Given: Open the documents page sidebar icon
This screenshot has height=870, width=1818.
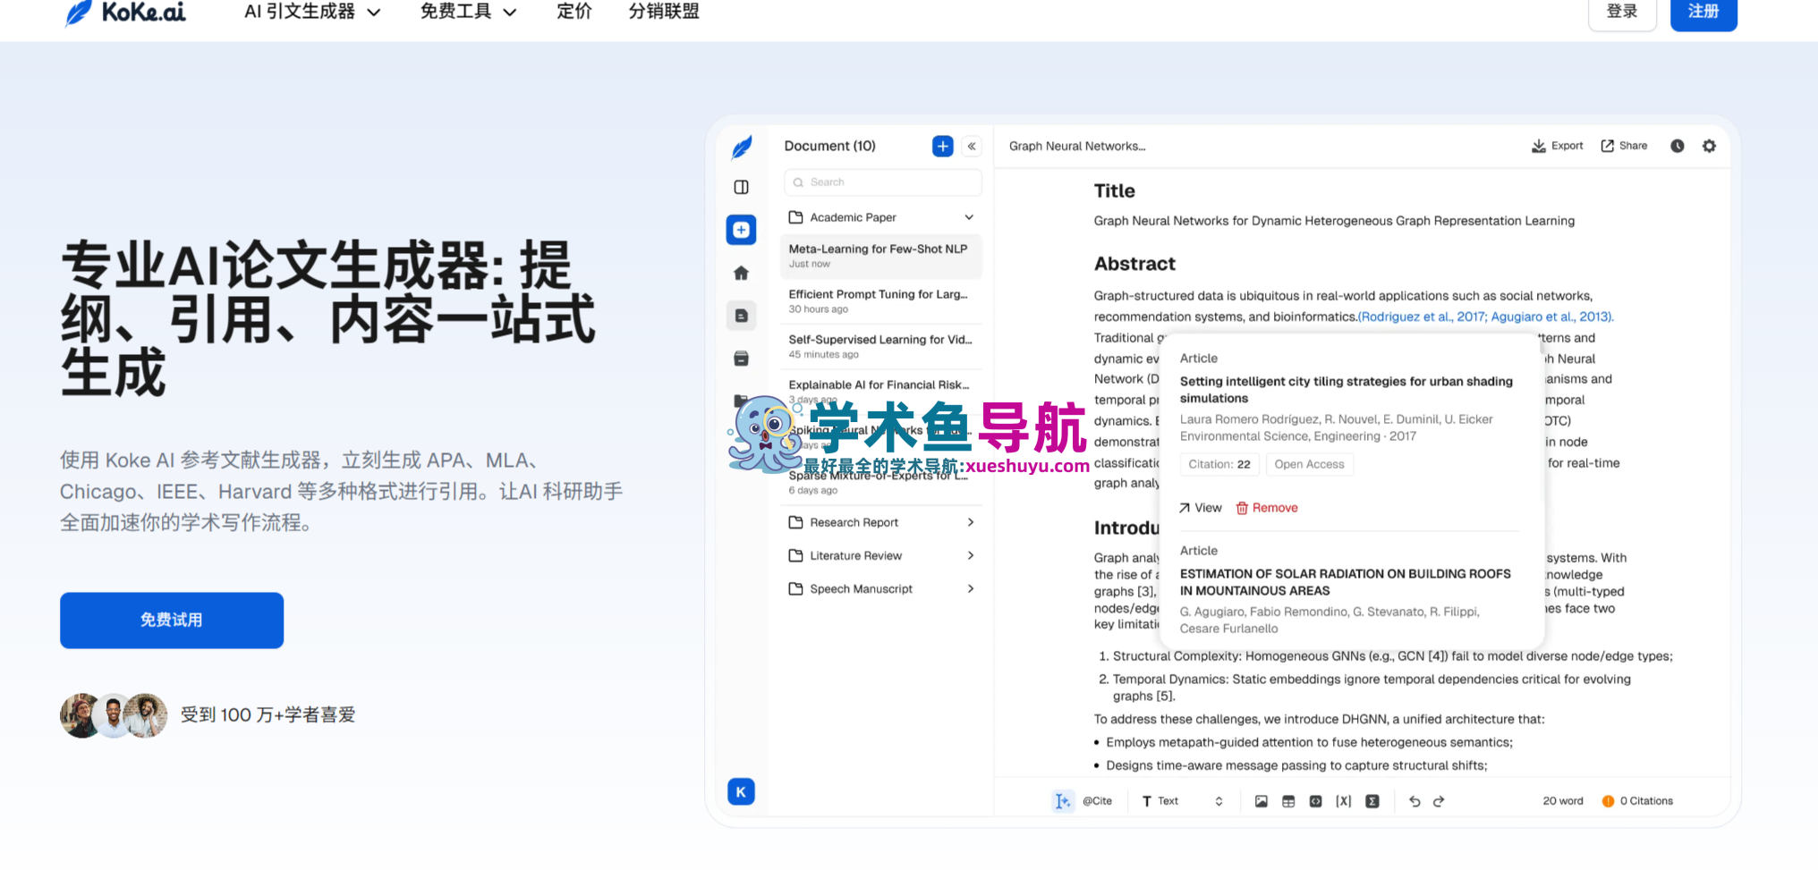Looking at the screenshot, I should pyautogui.click(x=741, y=316).
